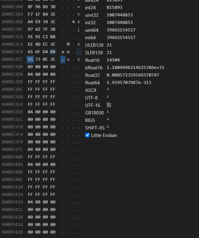Click the UTF-16 decoded character

click(109, 105)
